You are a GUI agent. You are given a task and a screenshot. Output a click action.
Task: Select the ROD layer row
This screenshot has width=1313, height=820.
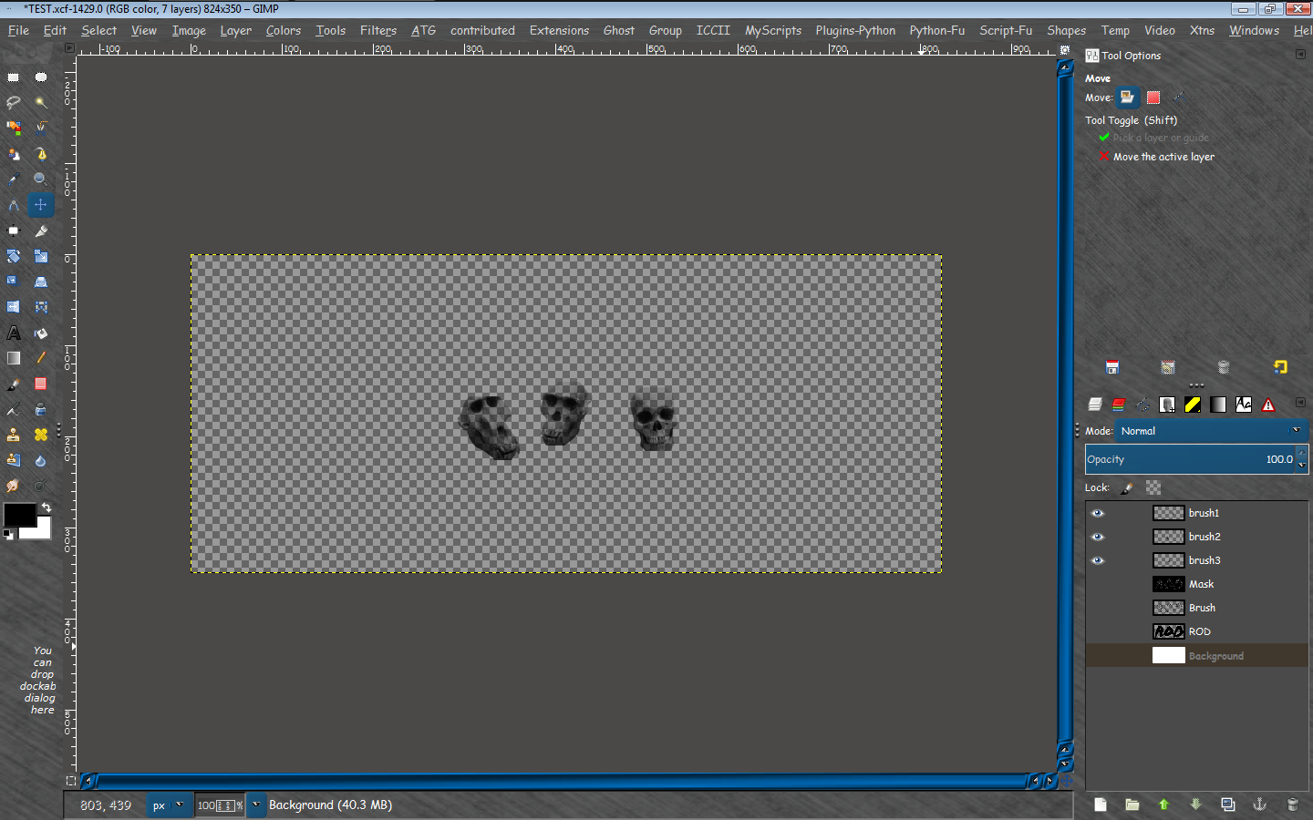(1197, 631)
